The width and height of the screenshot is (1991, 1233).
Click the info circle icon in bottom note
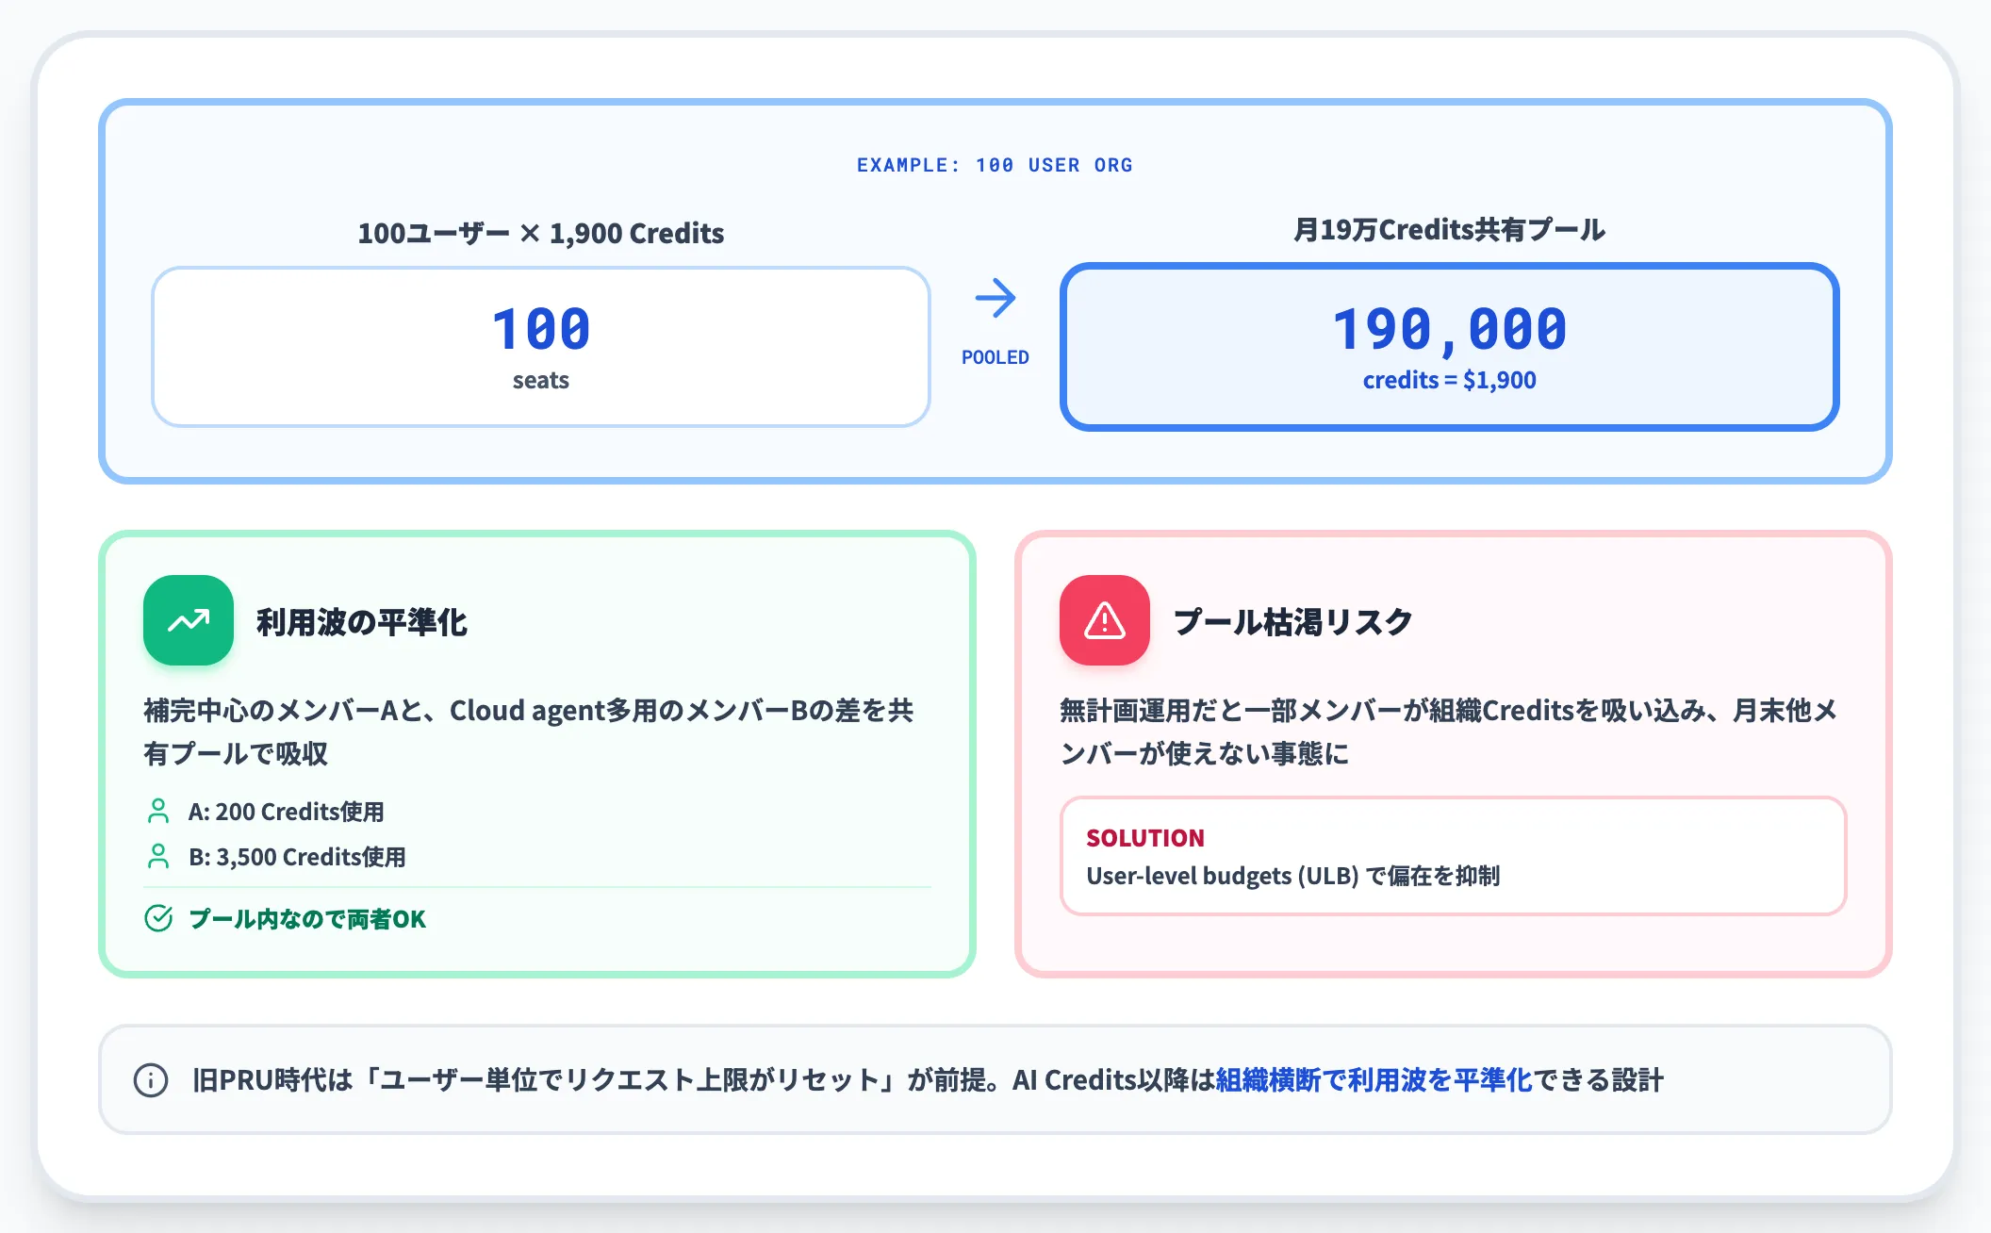coord(151,1080)
